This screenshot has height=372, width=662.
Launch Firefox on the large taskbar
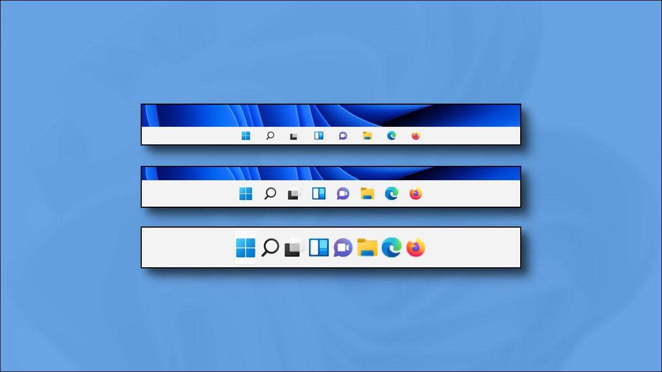[x=416, y=247]
